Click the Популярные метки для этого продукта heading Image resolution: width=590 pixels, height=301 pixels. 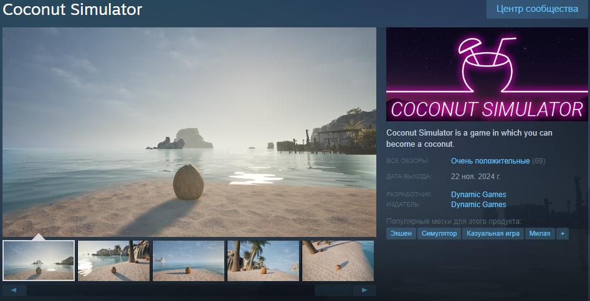click(454, 221)
